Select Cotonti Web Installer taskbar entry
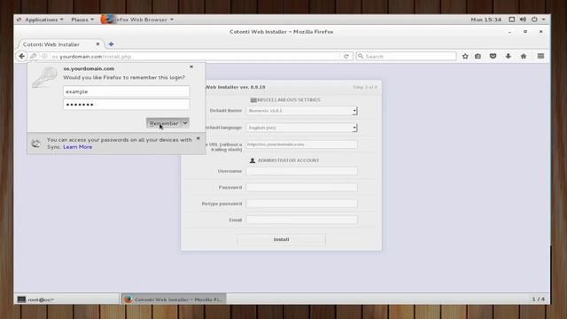The image size is (567, 319). [x=174, y=300]
